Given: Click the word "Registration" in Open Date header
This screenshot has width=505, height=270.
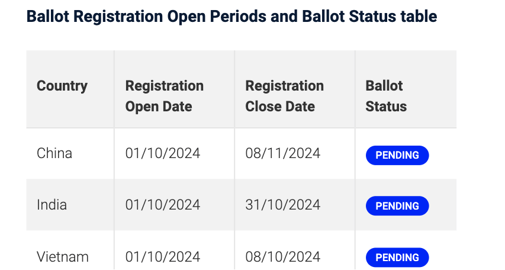Looking at the screenshot, I should pos(164,86).
